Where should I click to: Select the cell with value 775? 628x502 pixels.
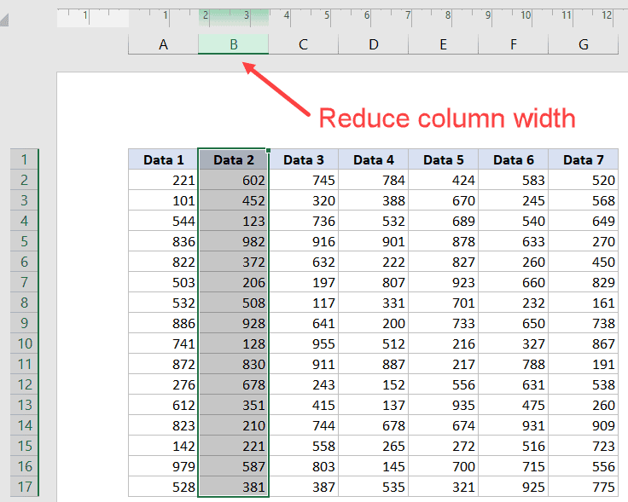coord(584,487)
